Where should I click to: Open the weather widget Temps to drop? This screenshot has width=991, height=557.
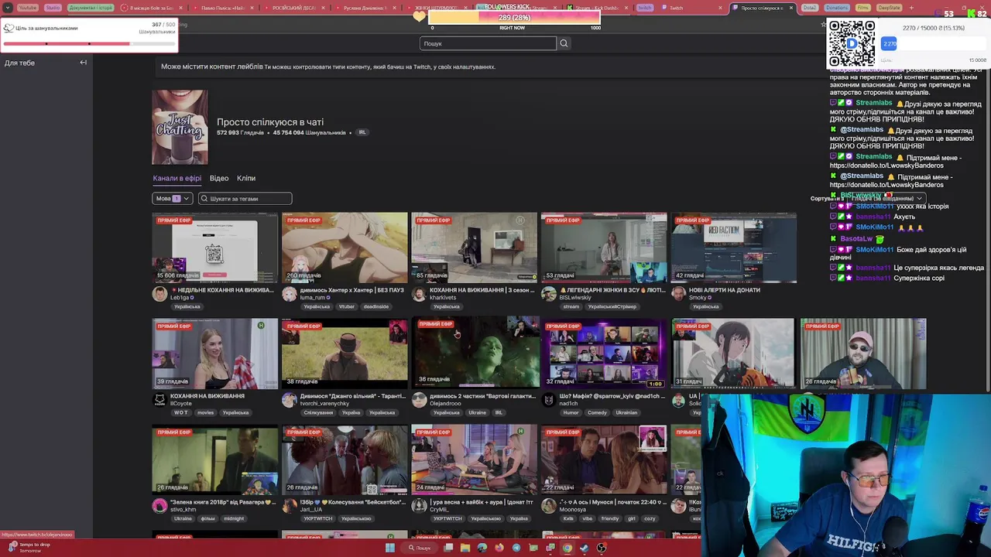click(29, 548)
